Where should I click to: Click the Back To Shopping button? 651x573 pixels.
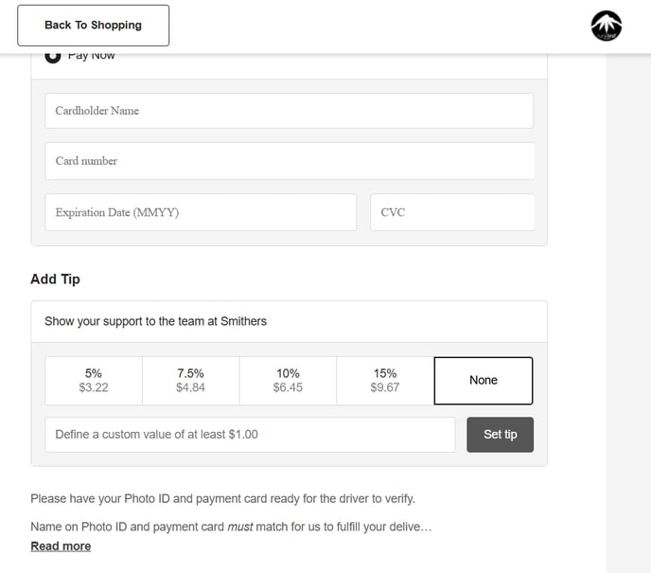[x=93, y=26]
